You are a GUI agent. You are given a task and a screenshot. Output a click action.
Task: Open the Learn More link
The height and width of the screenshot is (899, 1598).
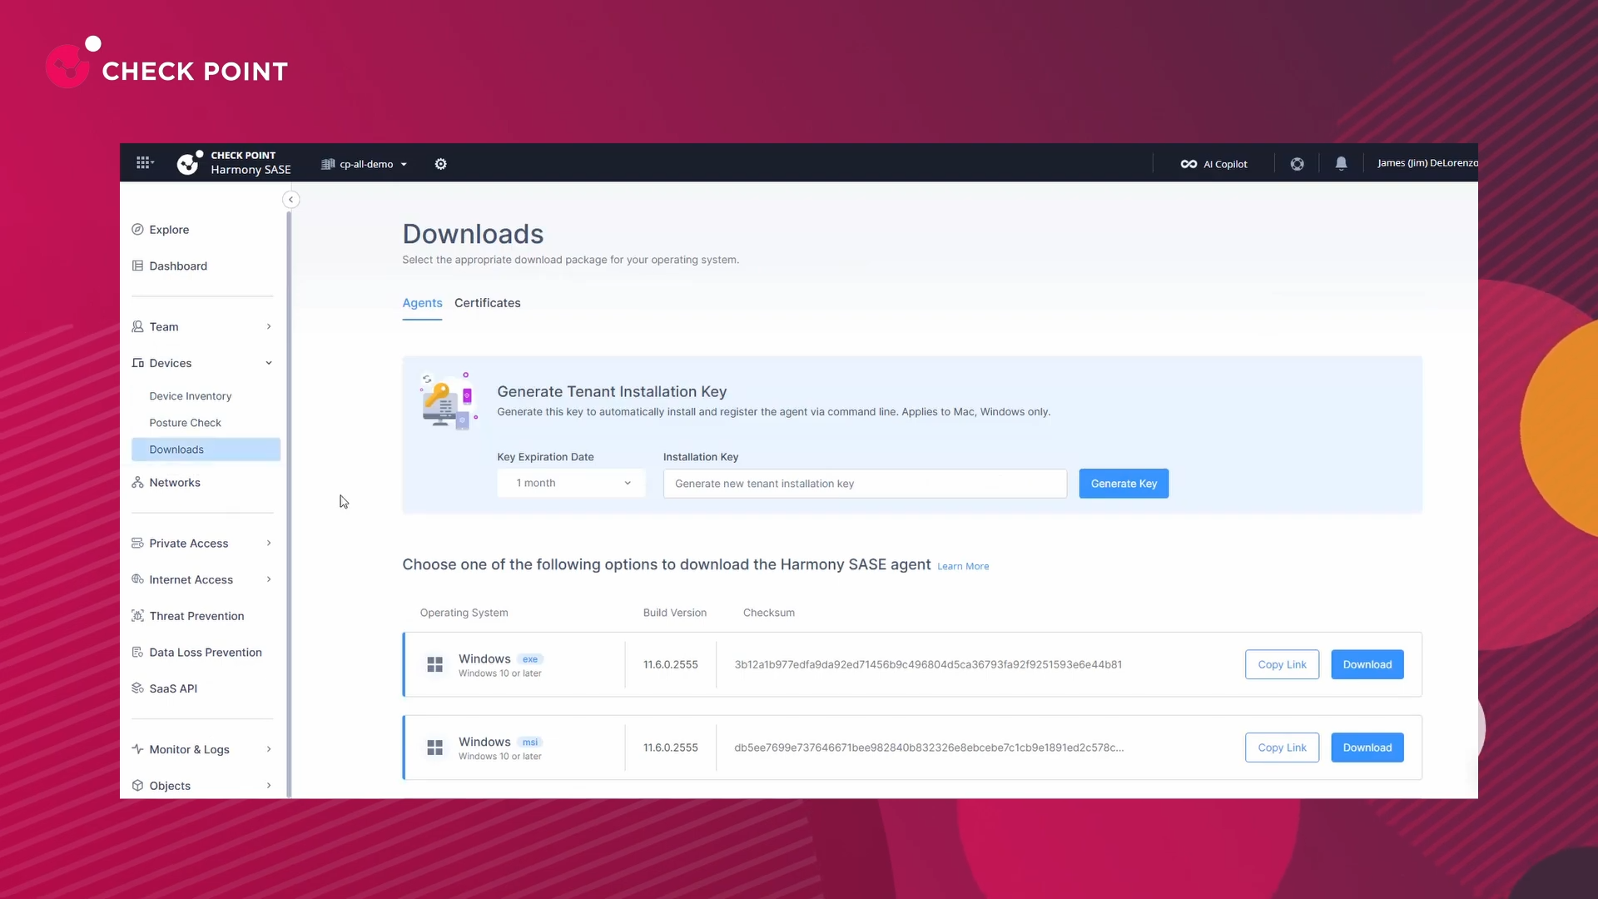click(963, 566)
